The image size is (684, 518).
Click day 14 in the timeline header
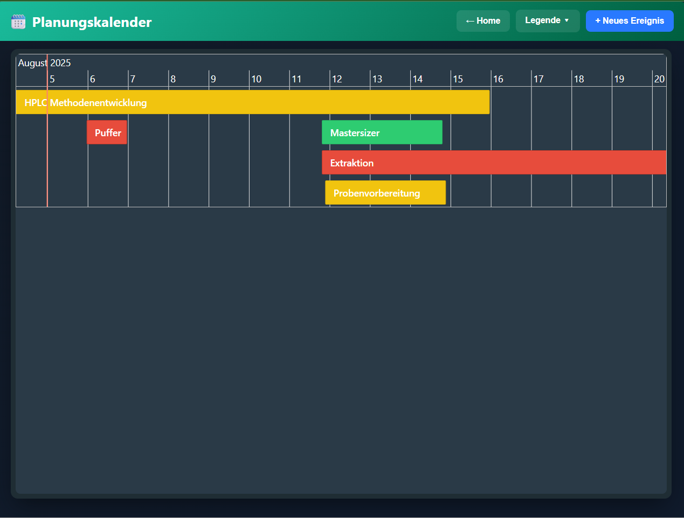point(418,79)
